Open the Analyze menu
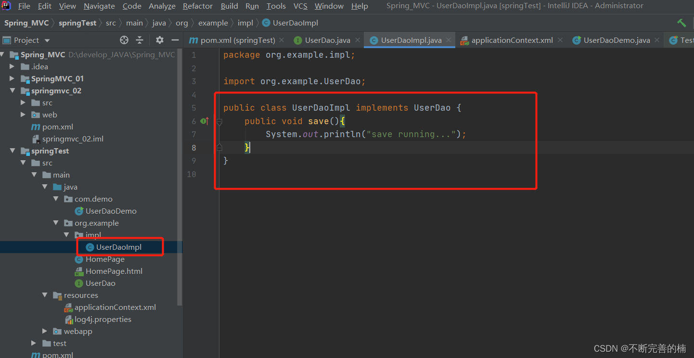694x358 pixels. tap(162, 6)
